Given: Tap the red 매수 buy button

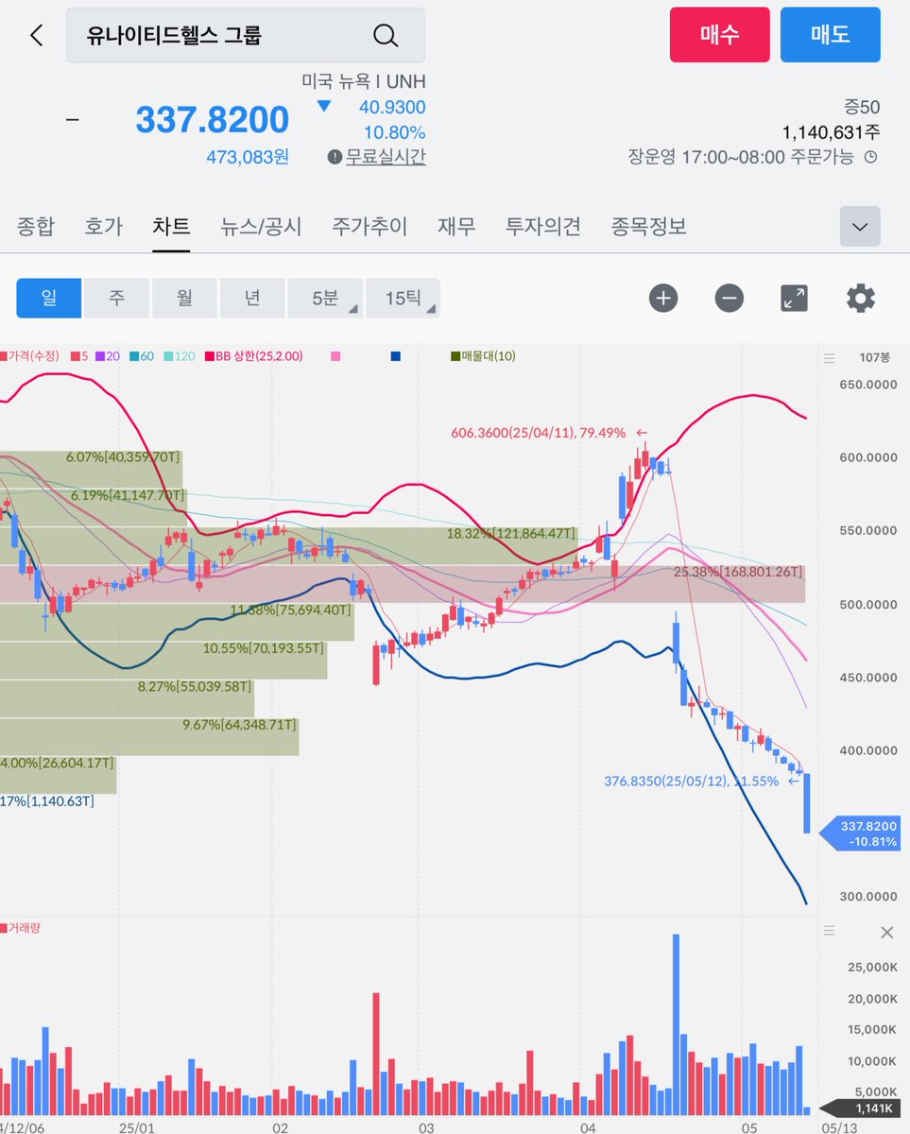Looking at the screenshot, I should [x=720, y=35].
